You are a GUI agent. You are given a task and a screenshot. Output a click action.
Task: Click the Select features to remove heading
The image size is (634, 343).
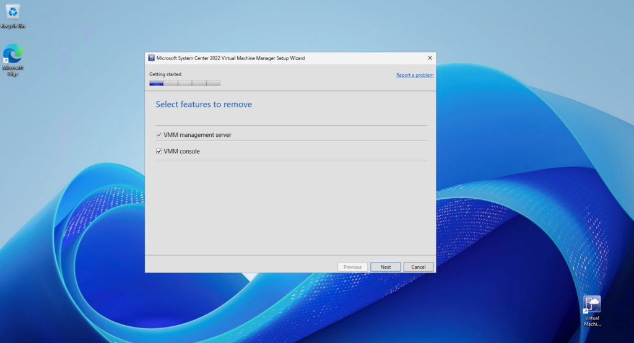[x=204, y=105]
